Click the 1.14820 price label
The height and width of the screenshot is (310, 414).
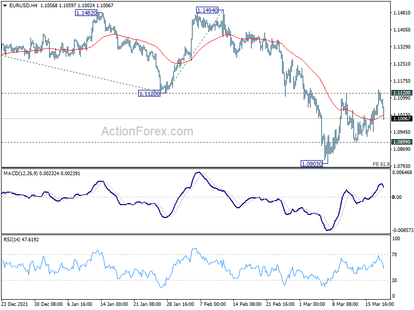(86, 13)
